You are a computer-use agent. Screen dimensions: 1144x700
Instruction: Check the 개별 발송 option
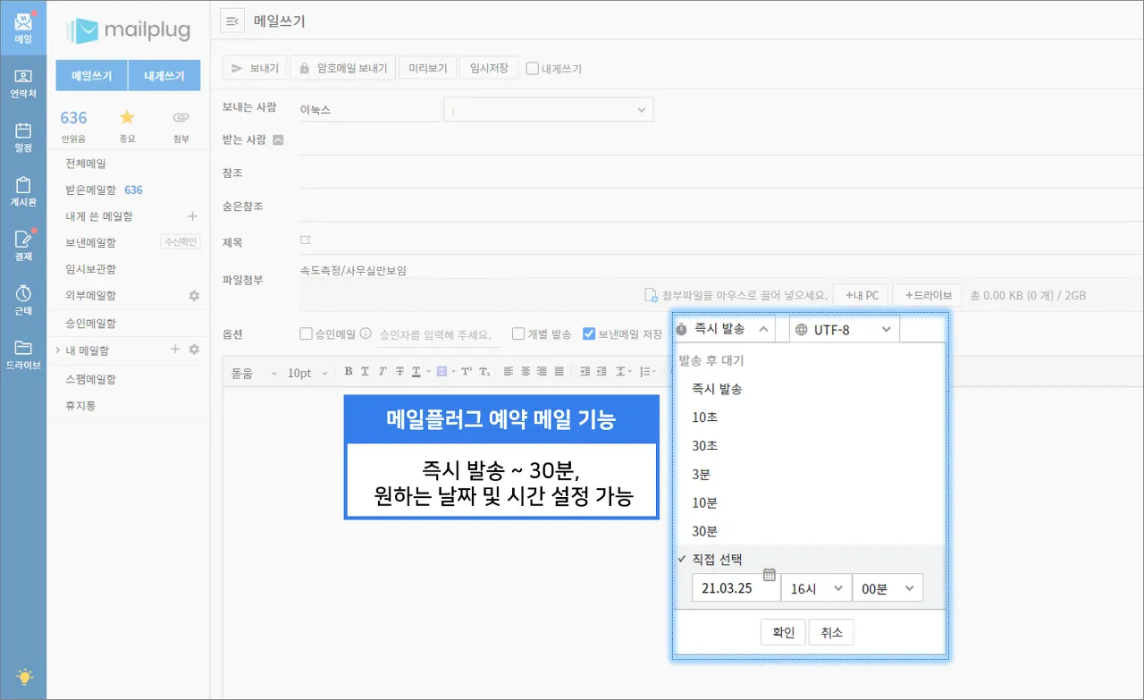[518, 333]
